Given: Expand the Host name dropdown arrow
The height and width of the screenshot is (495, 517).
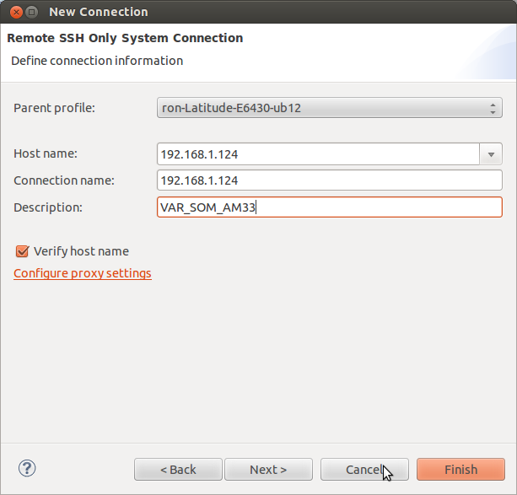Looking at the screenshot, I should [491, 154].
